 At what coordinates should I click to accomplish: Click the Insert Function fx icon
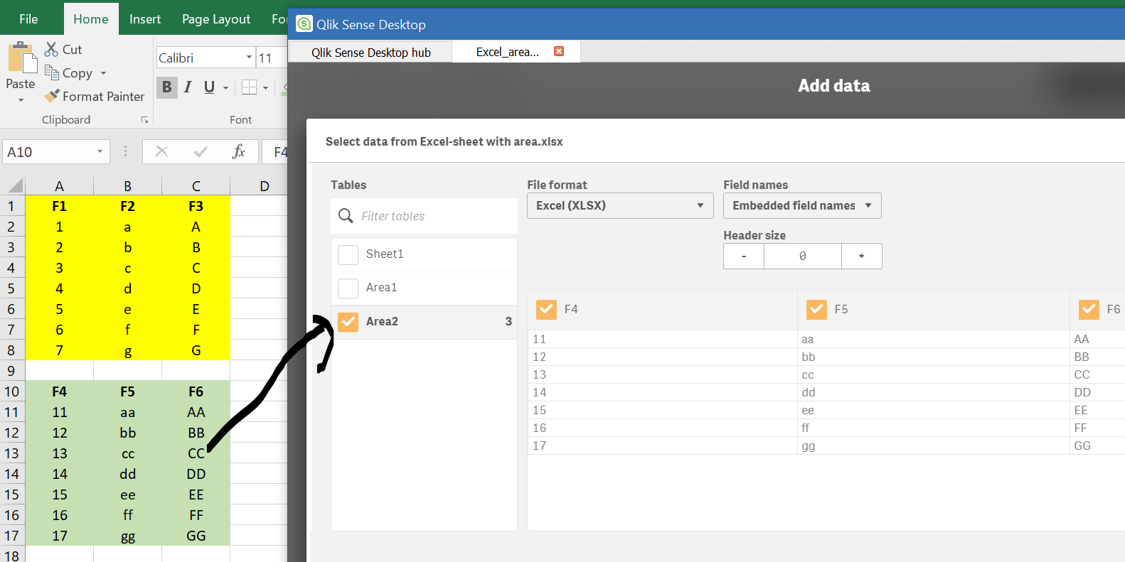coord(239,151)
